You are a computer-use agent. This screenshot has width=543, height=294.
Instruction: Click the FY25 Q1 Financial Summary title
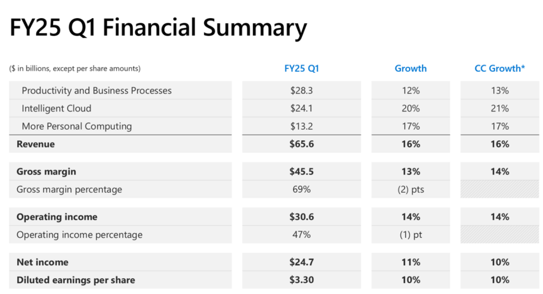(158, 28)
